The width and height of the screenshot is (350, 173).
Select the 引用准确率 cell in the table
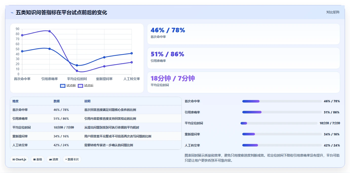point(20,119)
